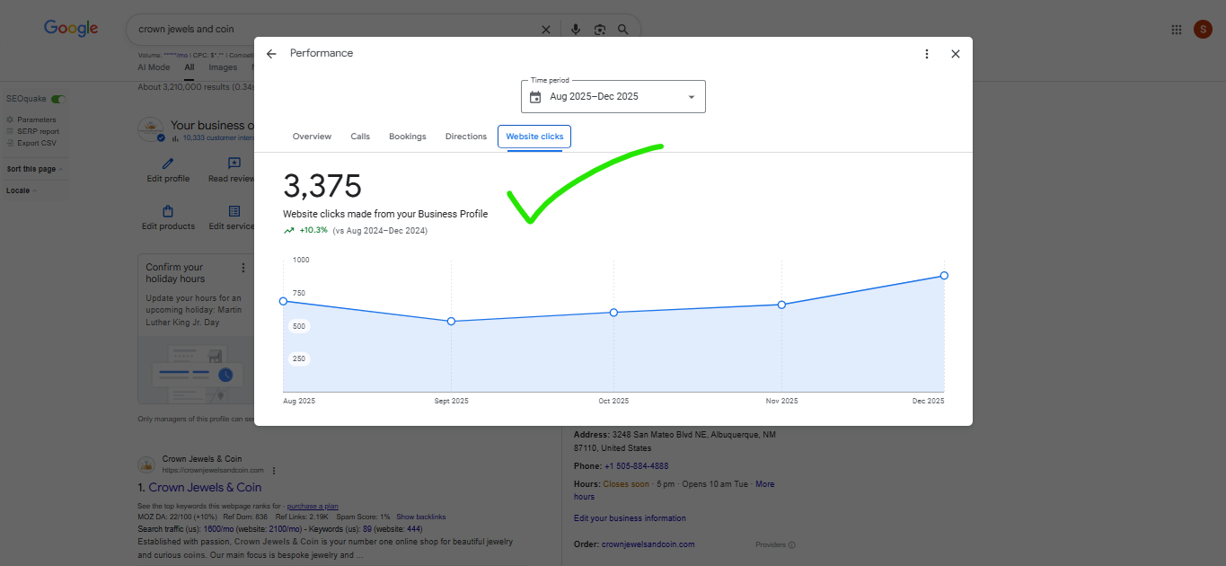Click the Edit services list icon
This screenshot has width=1226, height=566.
coord(234,211)
